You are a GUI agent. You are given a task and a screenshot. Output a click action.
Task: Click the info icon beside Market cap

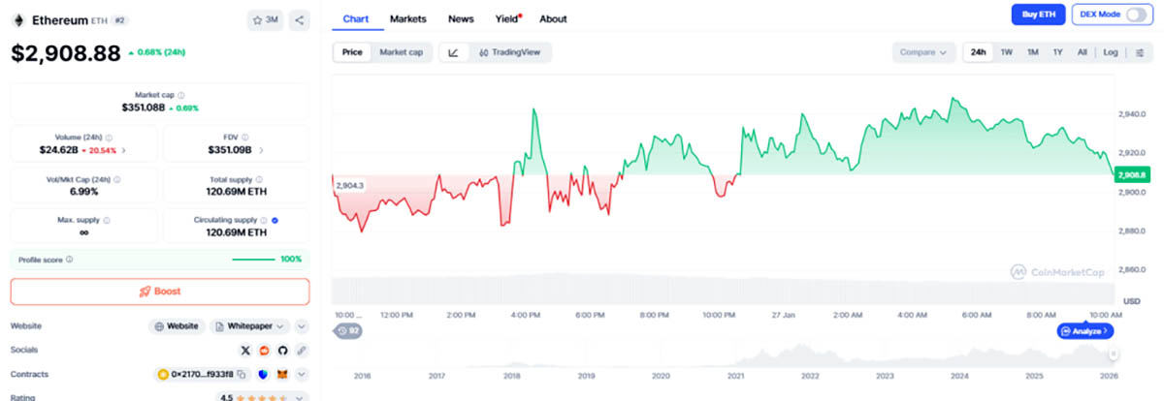[x=179, y=95]
